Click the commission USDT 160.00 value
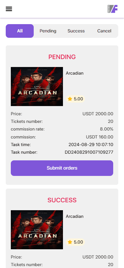 [100, 137]
